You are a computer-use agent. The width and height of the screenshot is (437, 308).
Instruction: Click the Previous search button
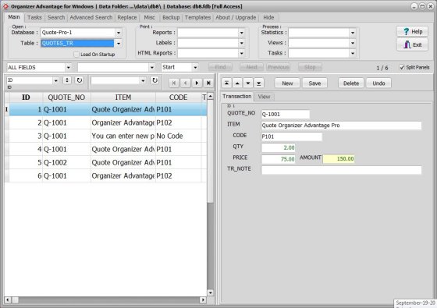coord(278,67)
